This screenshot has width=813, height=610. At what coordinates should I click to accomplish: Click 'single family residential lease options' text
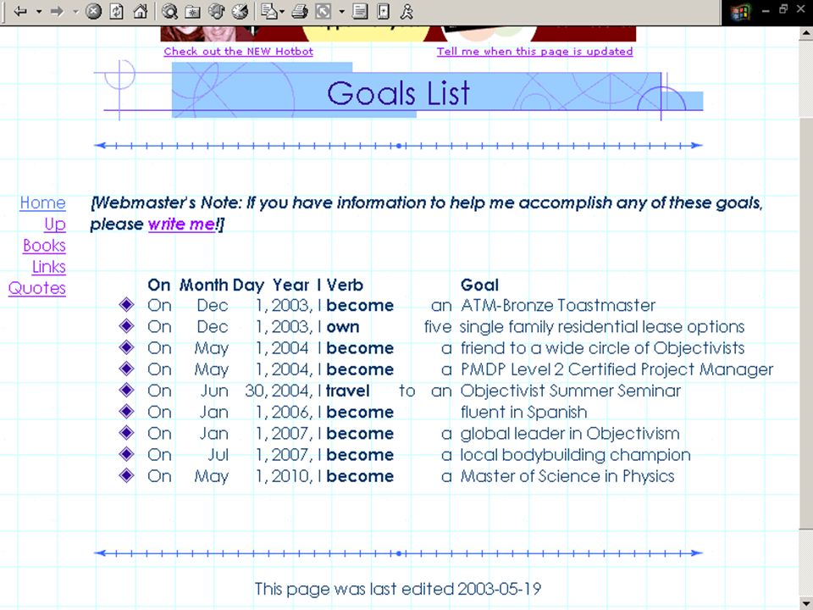602,326
